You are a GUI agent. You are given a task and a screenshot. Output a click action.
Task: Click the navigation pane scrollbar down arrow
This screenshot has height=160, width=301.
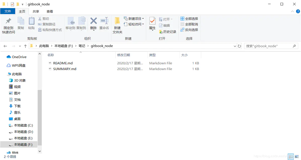point(40,151)
